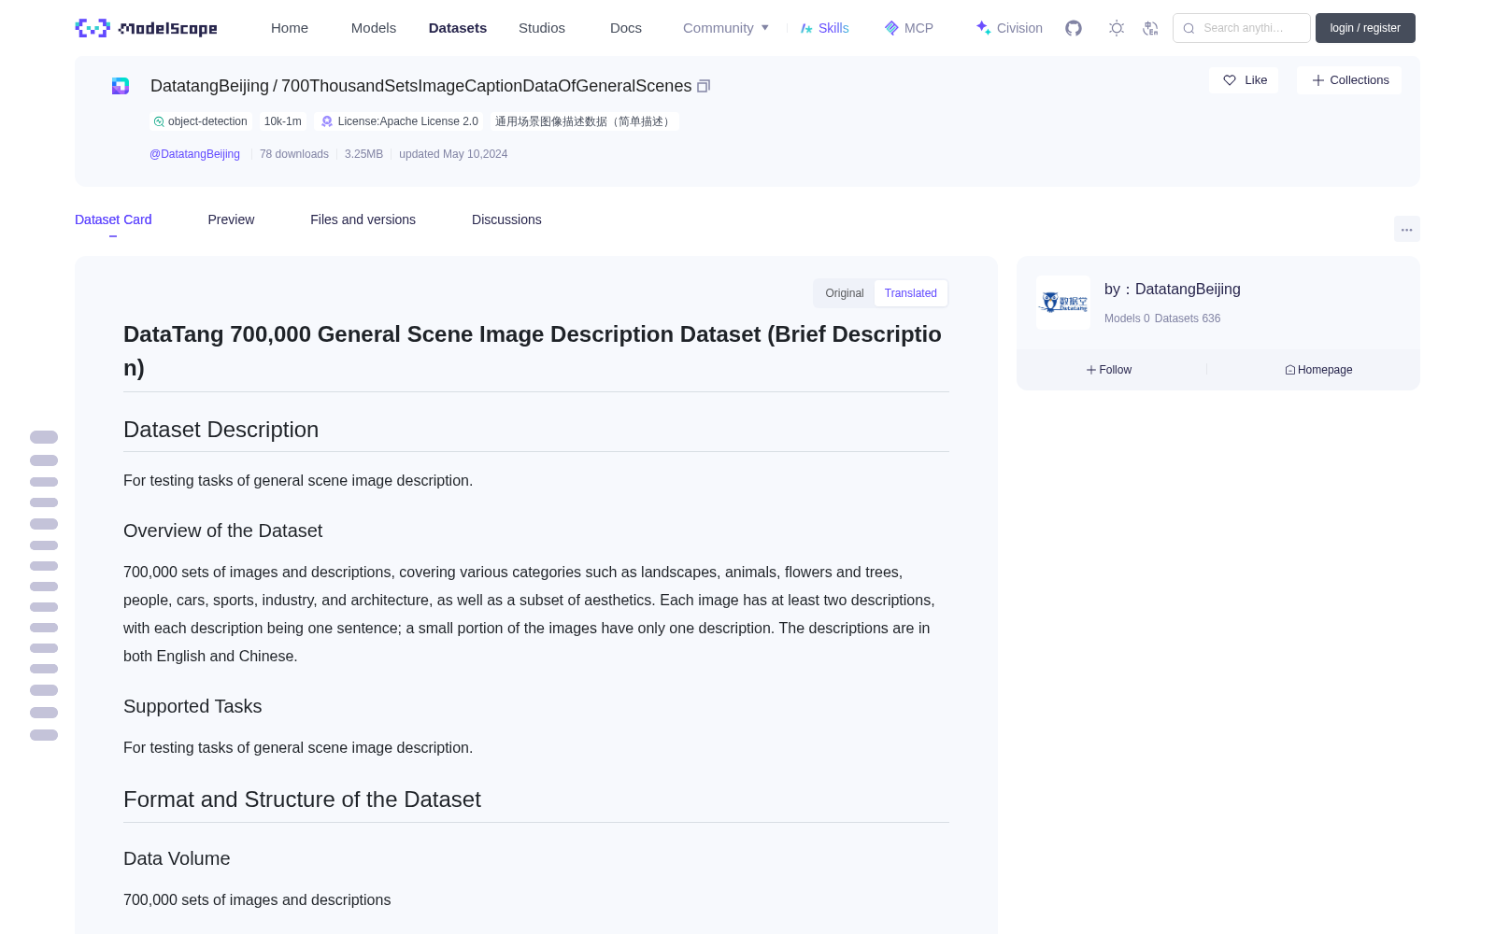Click the search magnifier icon
The height and width of the screenshot is (934, 1495).
coord(1189,28)
